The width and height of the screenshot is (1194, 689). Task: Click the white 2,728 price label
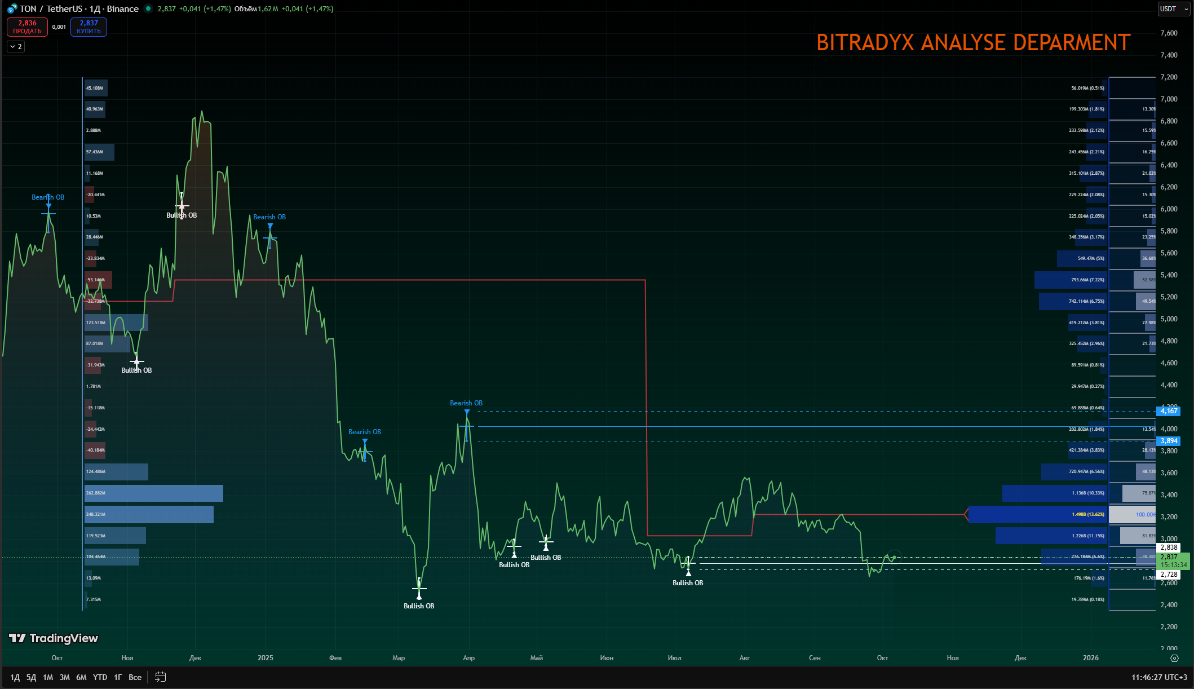1169,575
